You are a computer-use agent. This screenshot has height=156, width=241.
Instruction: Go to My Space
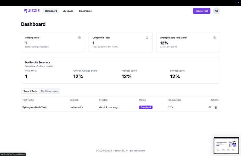tap(68, 11)
